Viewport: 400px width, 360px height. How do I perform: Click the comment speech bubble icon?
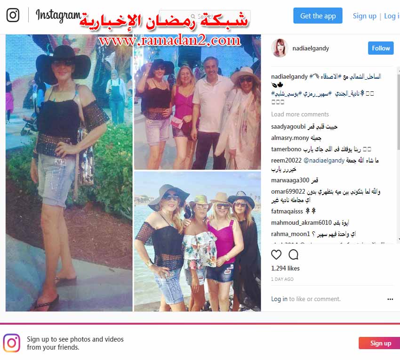[293, 255]
